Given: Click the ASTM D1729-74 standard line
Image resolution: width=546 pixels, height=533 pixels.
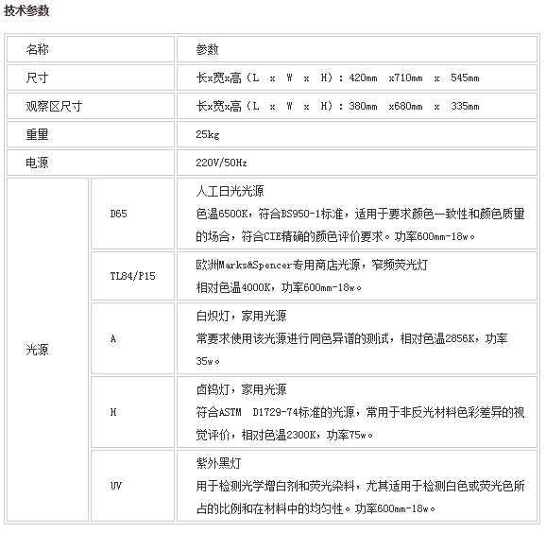Looking at the screenshot, I should pos(360,412).
